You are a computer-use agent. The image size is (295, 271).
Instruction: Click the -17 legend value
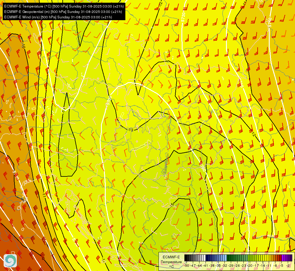click(x=256, y=266)
